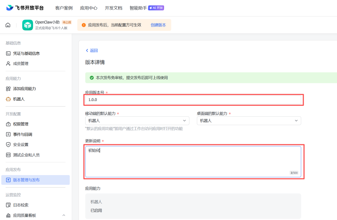Click the 机器人 robot icon in sidebar

[8, 99]
